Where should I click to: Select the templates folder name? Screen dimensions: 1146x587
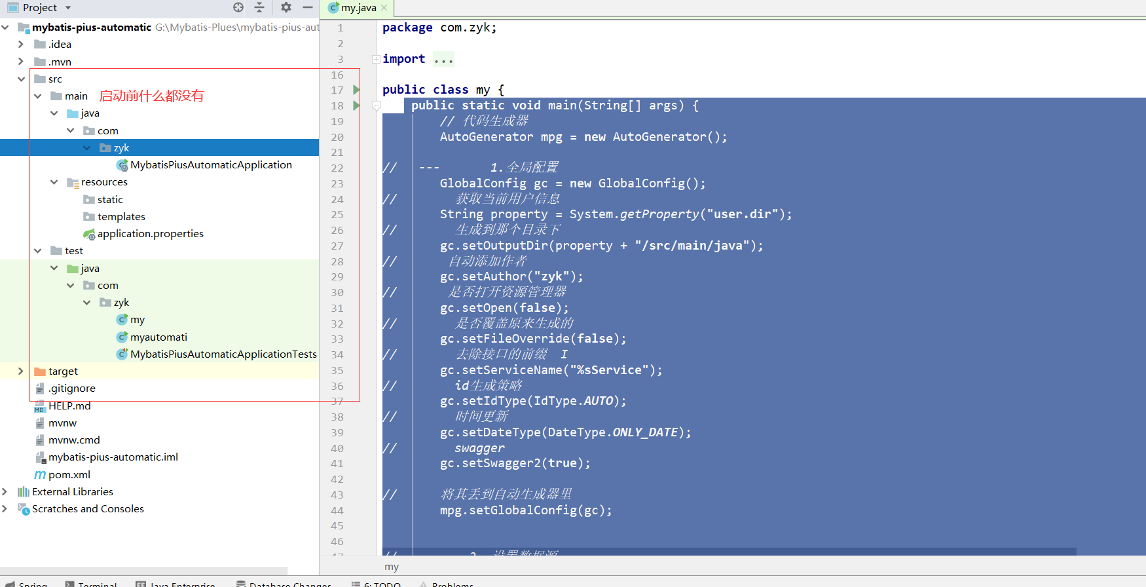coord(121,216)
